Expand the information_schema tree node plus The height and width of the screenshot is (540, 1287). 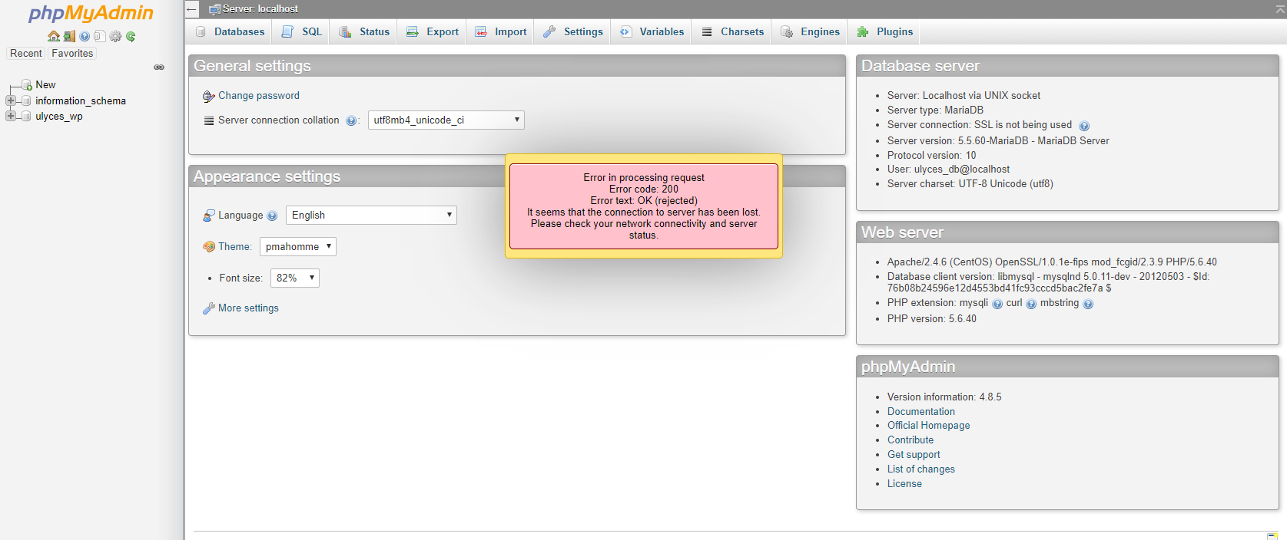coord(11,100)
